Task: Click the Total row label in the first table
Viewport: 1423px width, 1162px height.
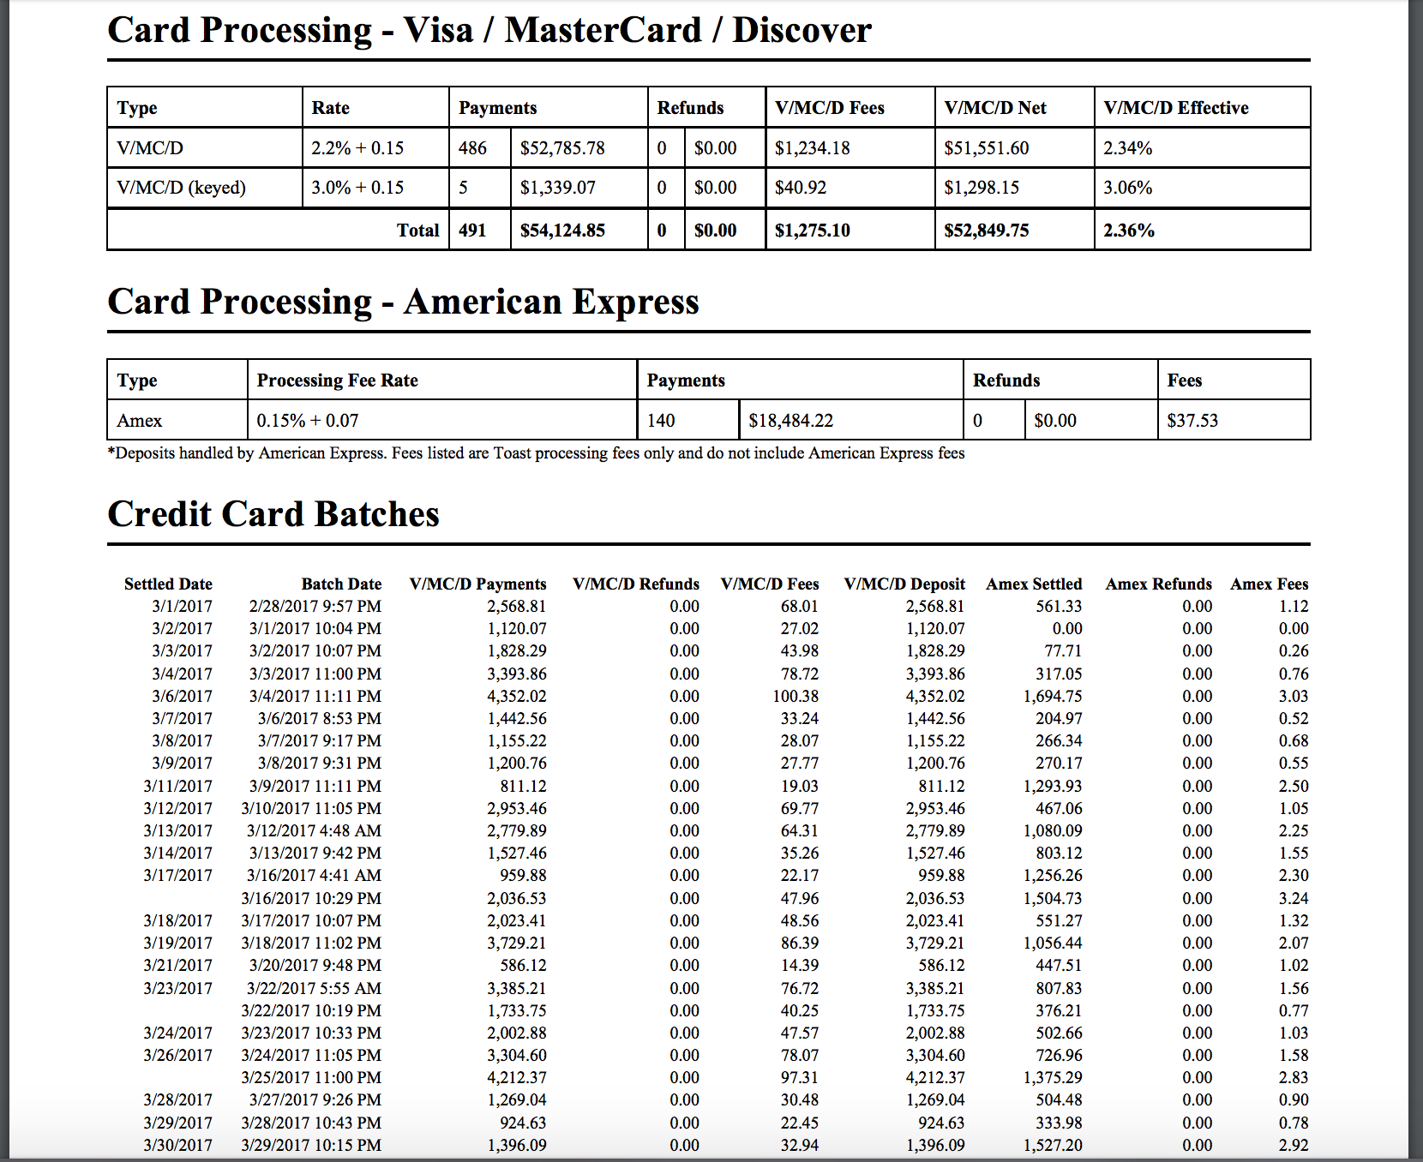Action: (417, 230)
